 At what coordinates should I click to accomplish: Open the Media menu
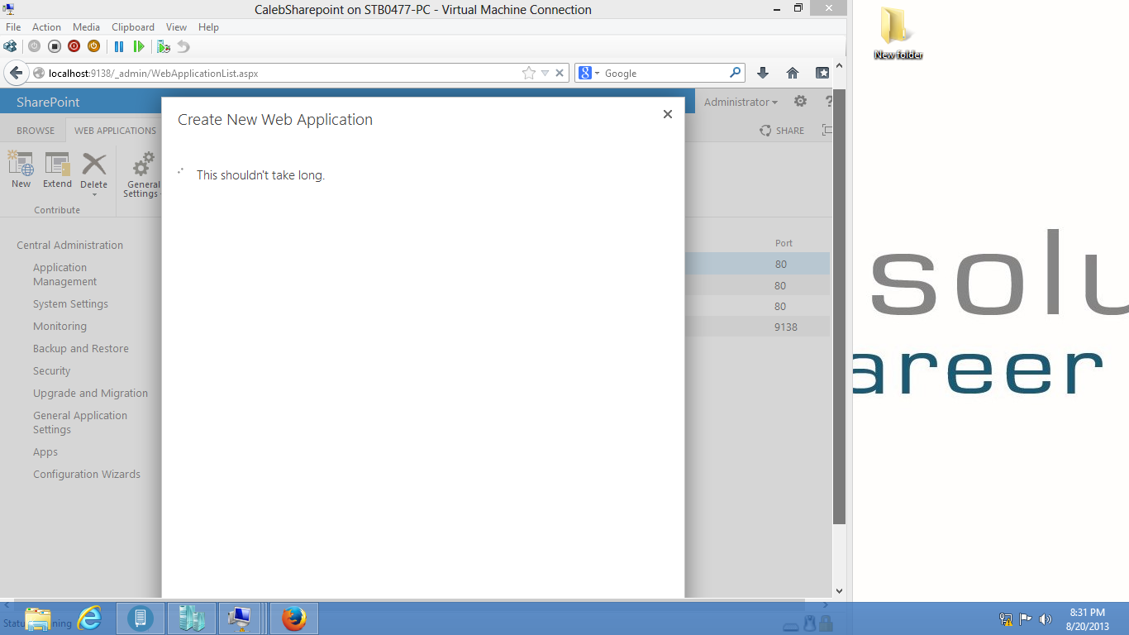coord(86,27)
